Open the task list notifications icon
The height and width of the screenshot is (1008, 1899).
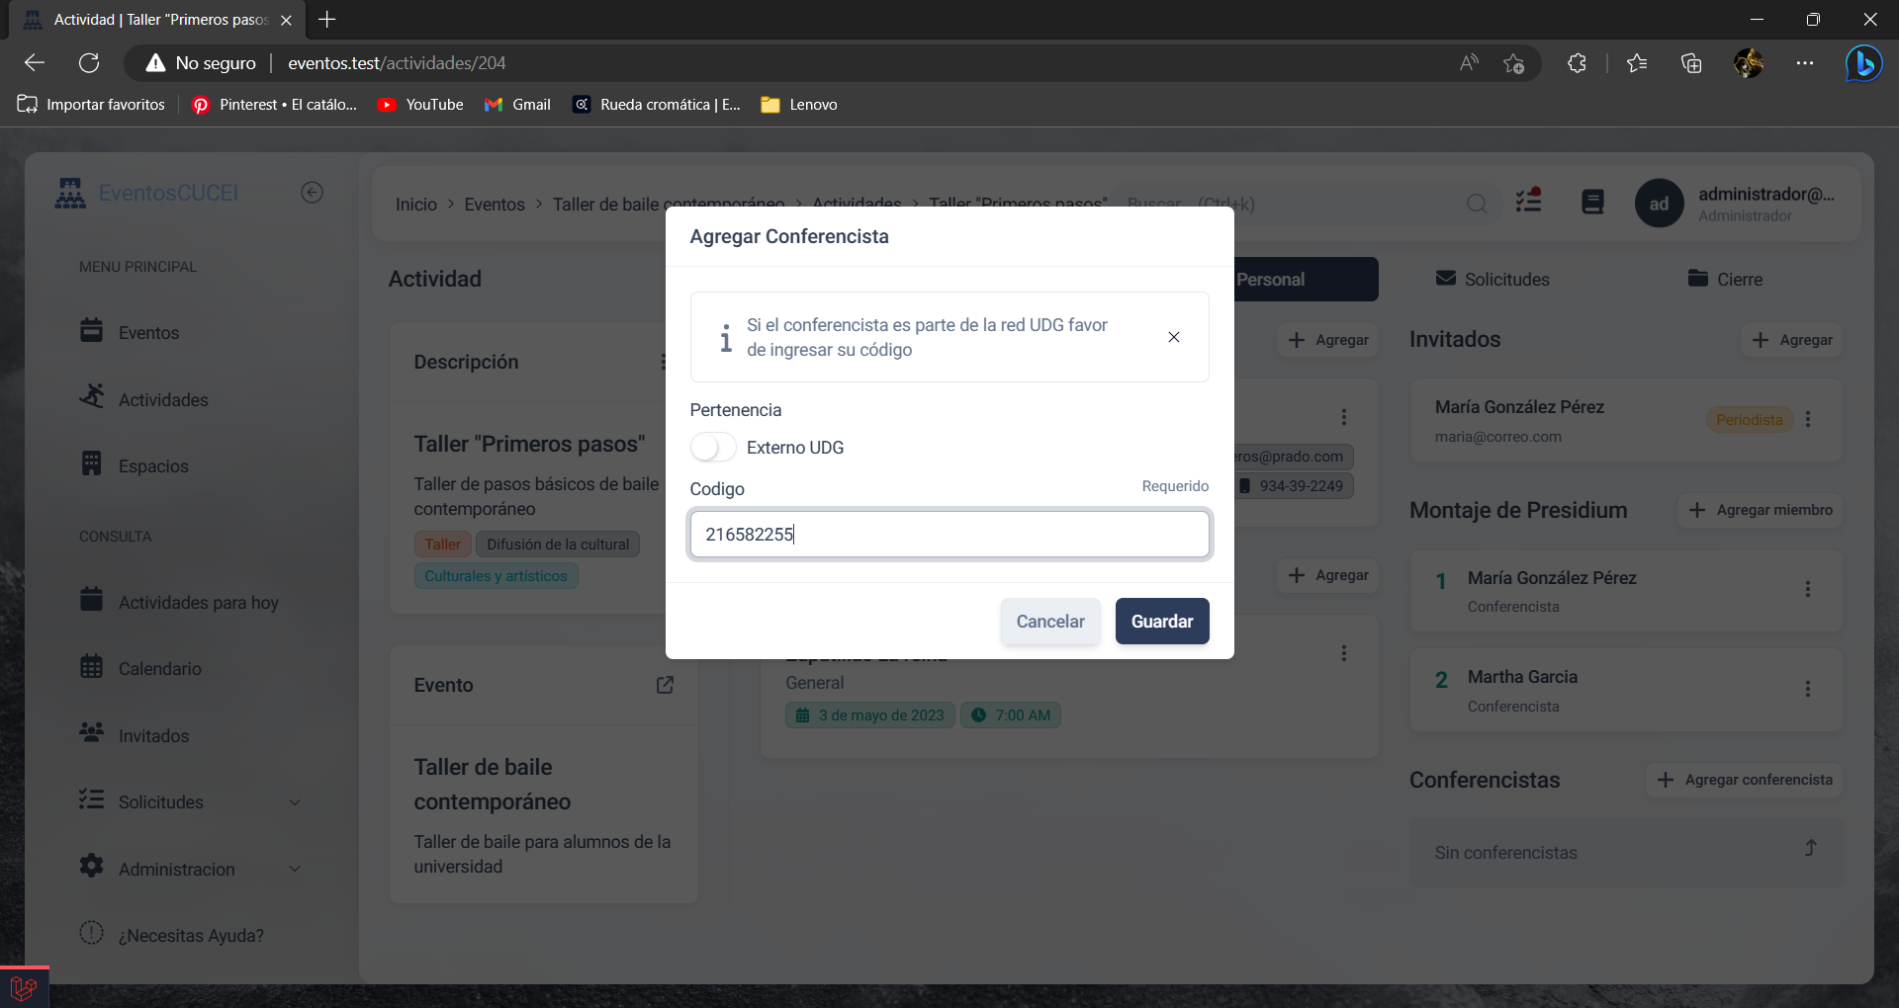tap(1529, 202)
